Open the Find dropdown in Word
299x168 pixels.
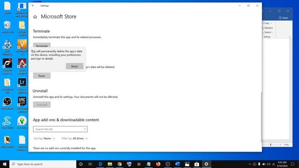(x=267, y=23)
